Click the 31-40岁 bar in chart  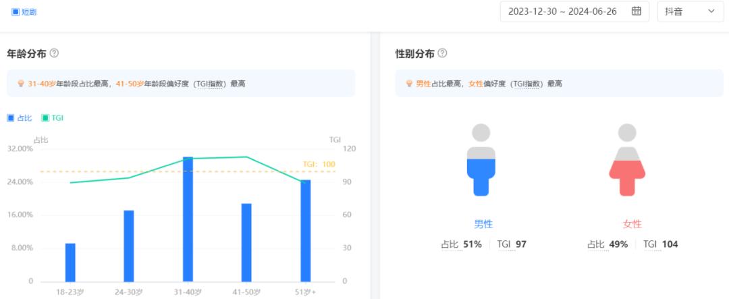coord(188,219)
